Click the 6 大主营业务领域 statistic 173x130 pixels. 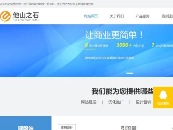pos(97,45)
